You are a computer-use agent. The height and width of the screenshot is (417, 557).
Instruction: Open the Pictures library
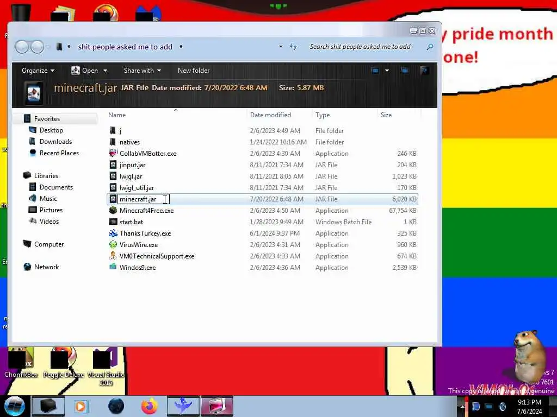[x=51, y=210]
